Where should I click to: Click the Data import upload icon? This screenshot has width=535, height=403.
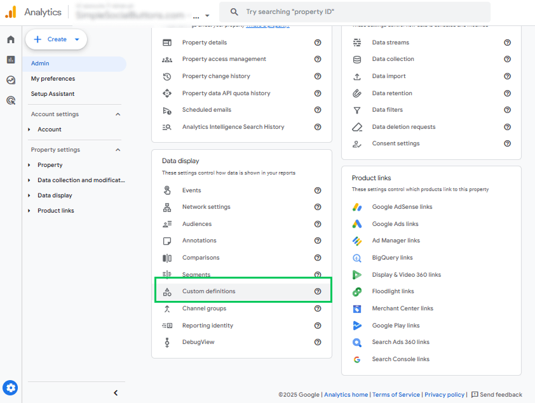[x=357, y=76]
